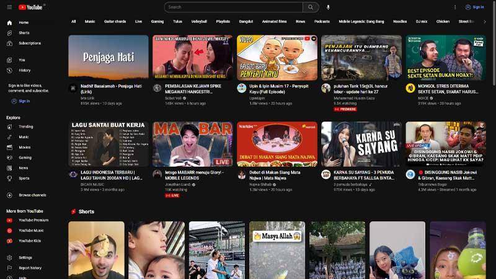The width and height of the screenshot is (496, 279).
Task: Open Lagu Santai Buat Kerja thumbnail
Action: [x=108, y=144]
